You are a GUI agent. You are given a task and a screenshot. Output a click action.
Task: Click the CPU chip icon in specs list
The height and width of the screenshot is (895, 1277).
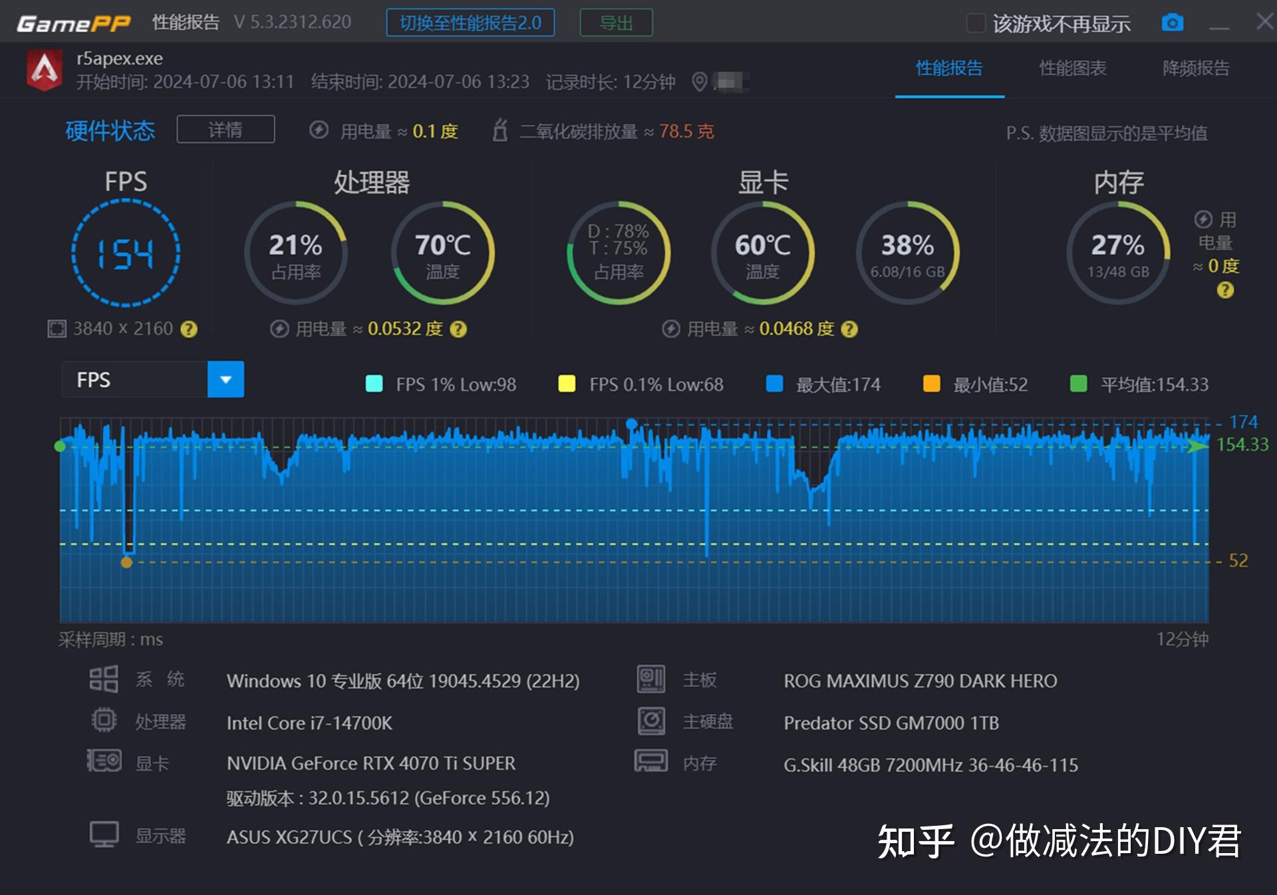104,721
